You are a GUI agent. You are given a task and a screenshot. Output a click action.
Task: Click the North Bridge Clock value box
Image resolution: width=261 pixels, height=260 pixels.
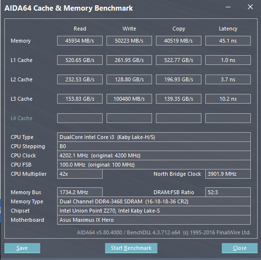click(x=228, y=174)
